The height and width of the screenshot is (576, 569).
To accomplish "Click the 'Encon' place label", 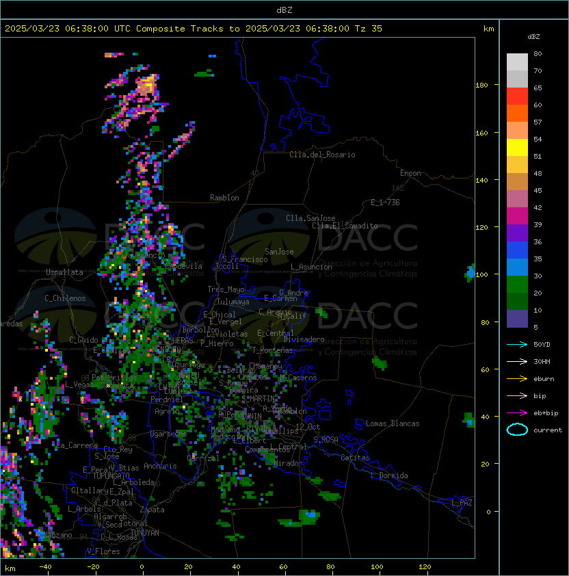I will pyautogui.click(x=410, y=173).
